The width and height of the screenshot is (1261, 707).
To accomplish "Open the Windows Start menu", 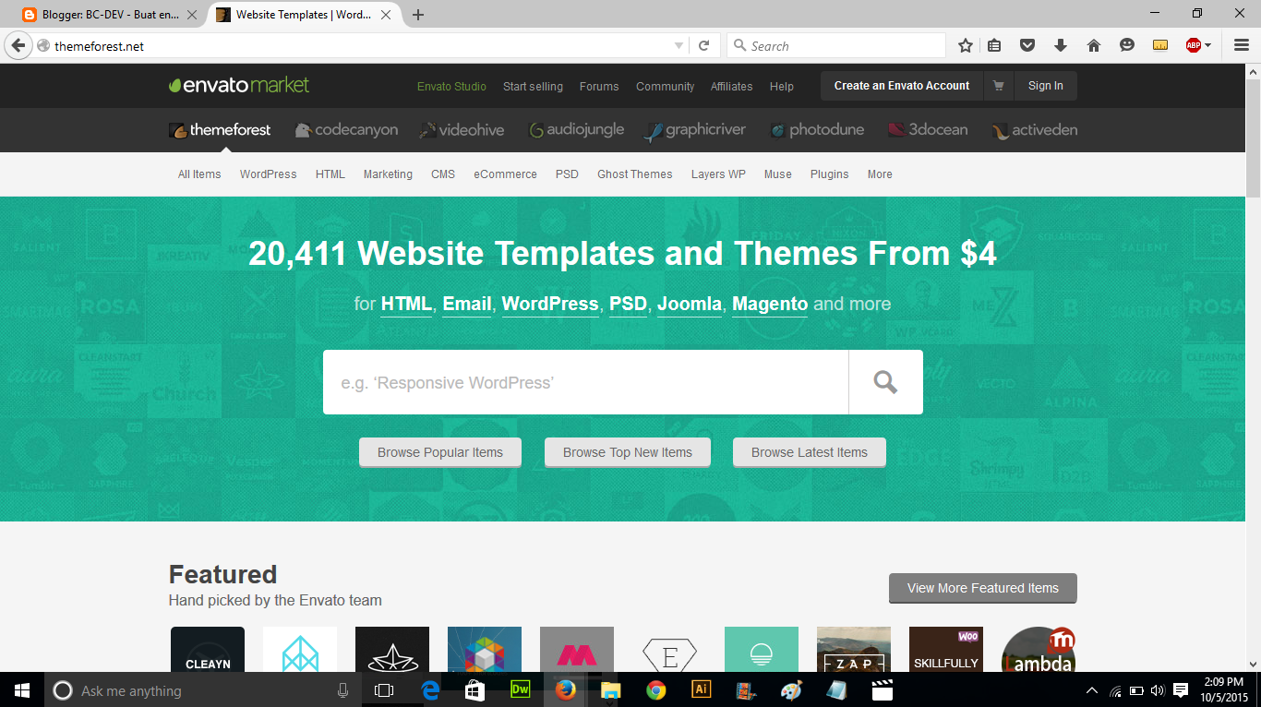I will coord(21,689).
